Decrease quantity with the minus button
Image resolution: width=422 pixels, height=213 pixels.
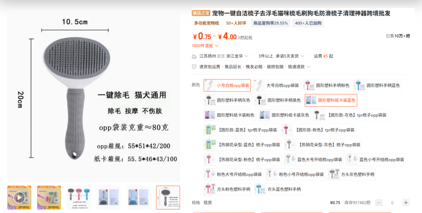(379, 203)
